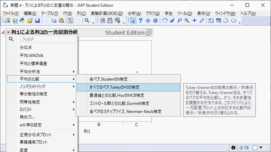Open the status bar dropdown arrow

tap(261, 148)
